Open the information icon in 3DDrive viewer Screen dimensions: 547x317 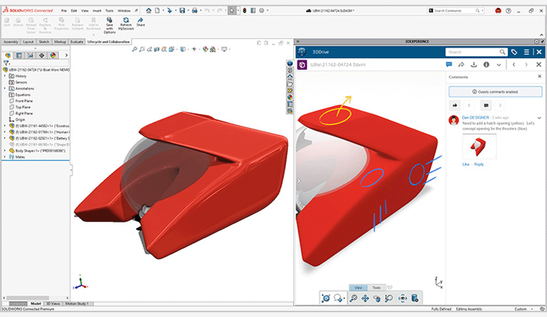point(485,65)
